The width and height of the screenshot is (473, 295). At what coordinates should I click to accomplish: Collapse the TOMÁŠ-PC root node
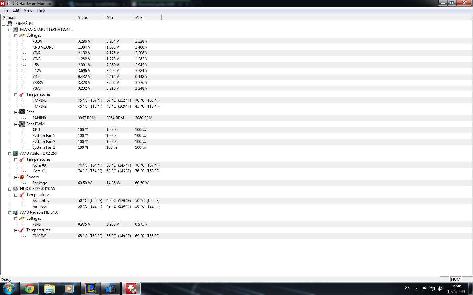[4, 24]
